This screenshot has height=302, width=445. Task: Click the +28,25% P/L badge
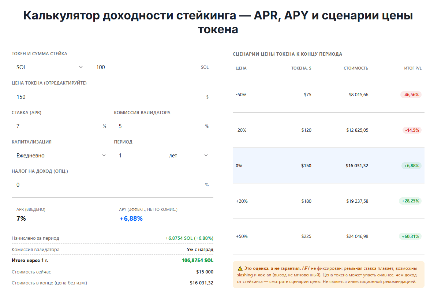(410, 201)
